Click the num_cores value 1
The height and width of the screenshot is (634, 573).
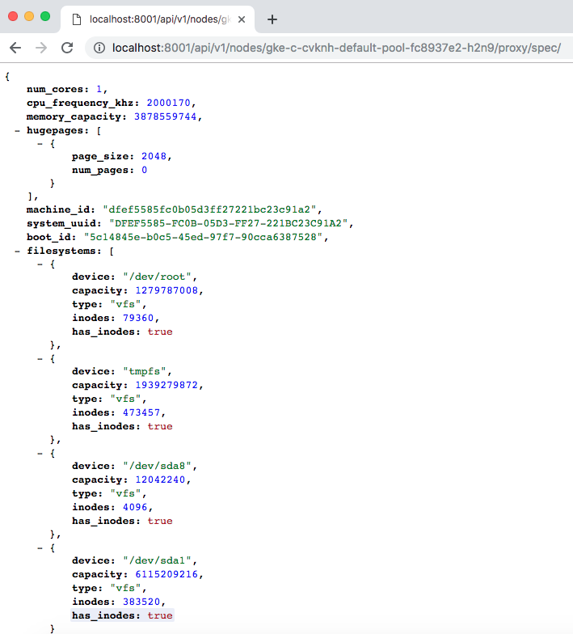pyautogui.click(x=99, y=89)
